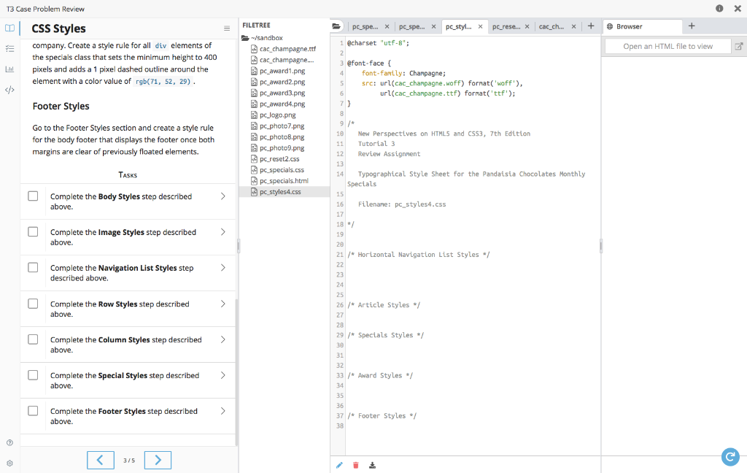Go to the previous page arrow button
The width and height of the screenshot is (747, 473).
click(x=101, y=460)
